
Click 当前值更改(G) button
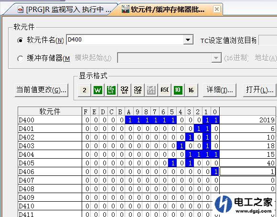coord(42,90)
